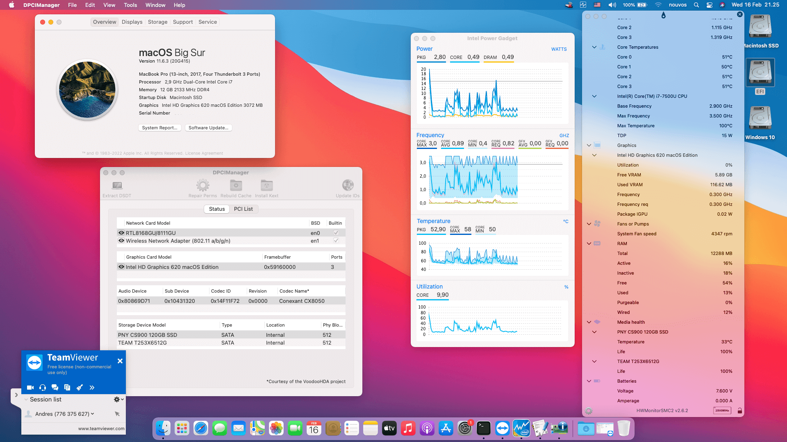
Task: Start TeamViewer video call camera icon
Action: tap(30, 388)
